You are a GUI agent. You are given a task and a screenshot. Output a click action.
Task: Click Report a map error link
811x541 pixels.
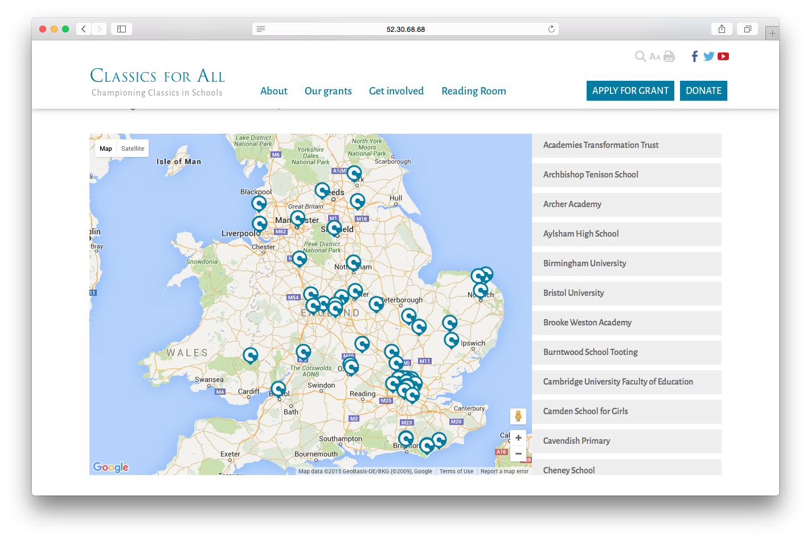pos(505,471)
